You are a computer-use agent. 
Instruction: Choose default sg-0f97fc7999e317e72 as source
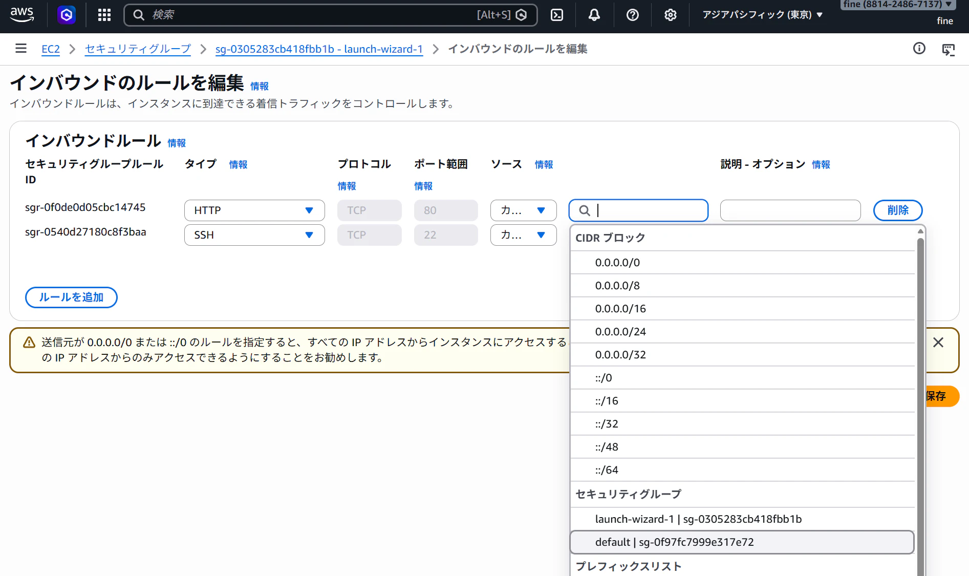click(x=742, y=542)
